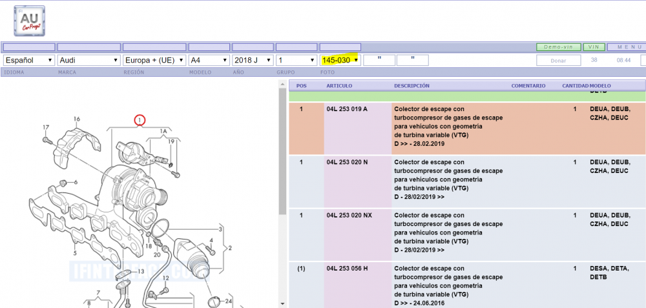The width and height of the screenshot is (646, 308).
Task: Click the Demo-vin button
Action: [x=559, y=47]
